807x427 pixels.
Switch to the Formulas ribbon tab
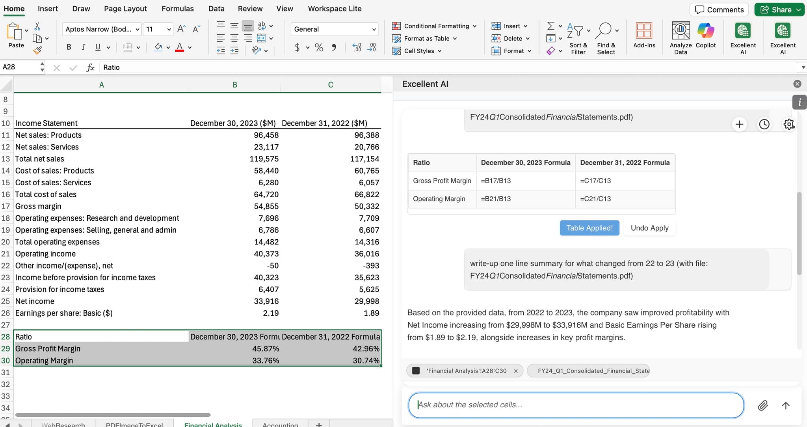pyautogui.click(x=178, y=8)
